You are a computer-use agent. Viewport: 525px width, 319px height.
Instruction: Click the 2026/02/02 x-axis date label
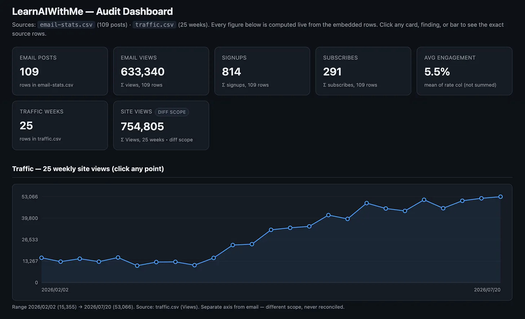55,290
